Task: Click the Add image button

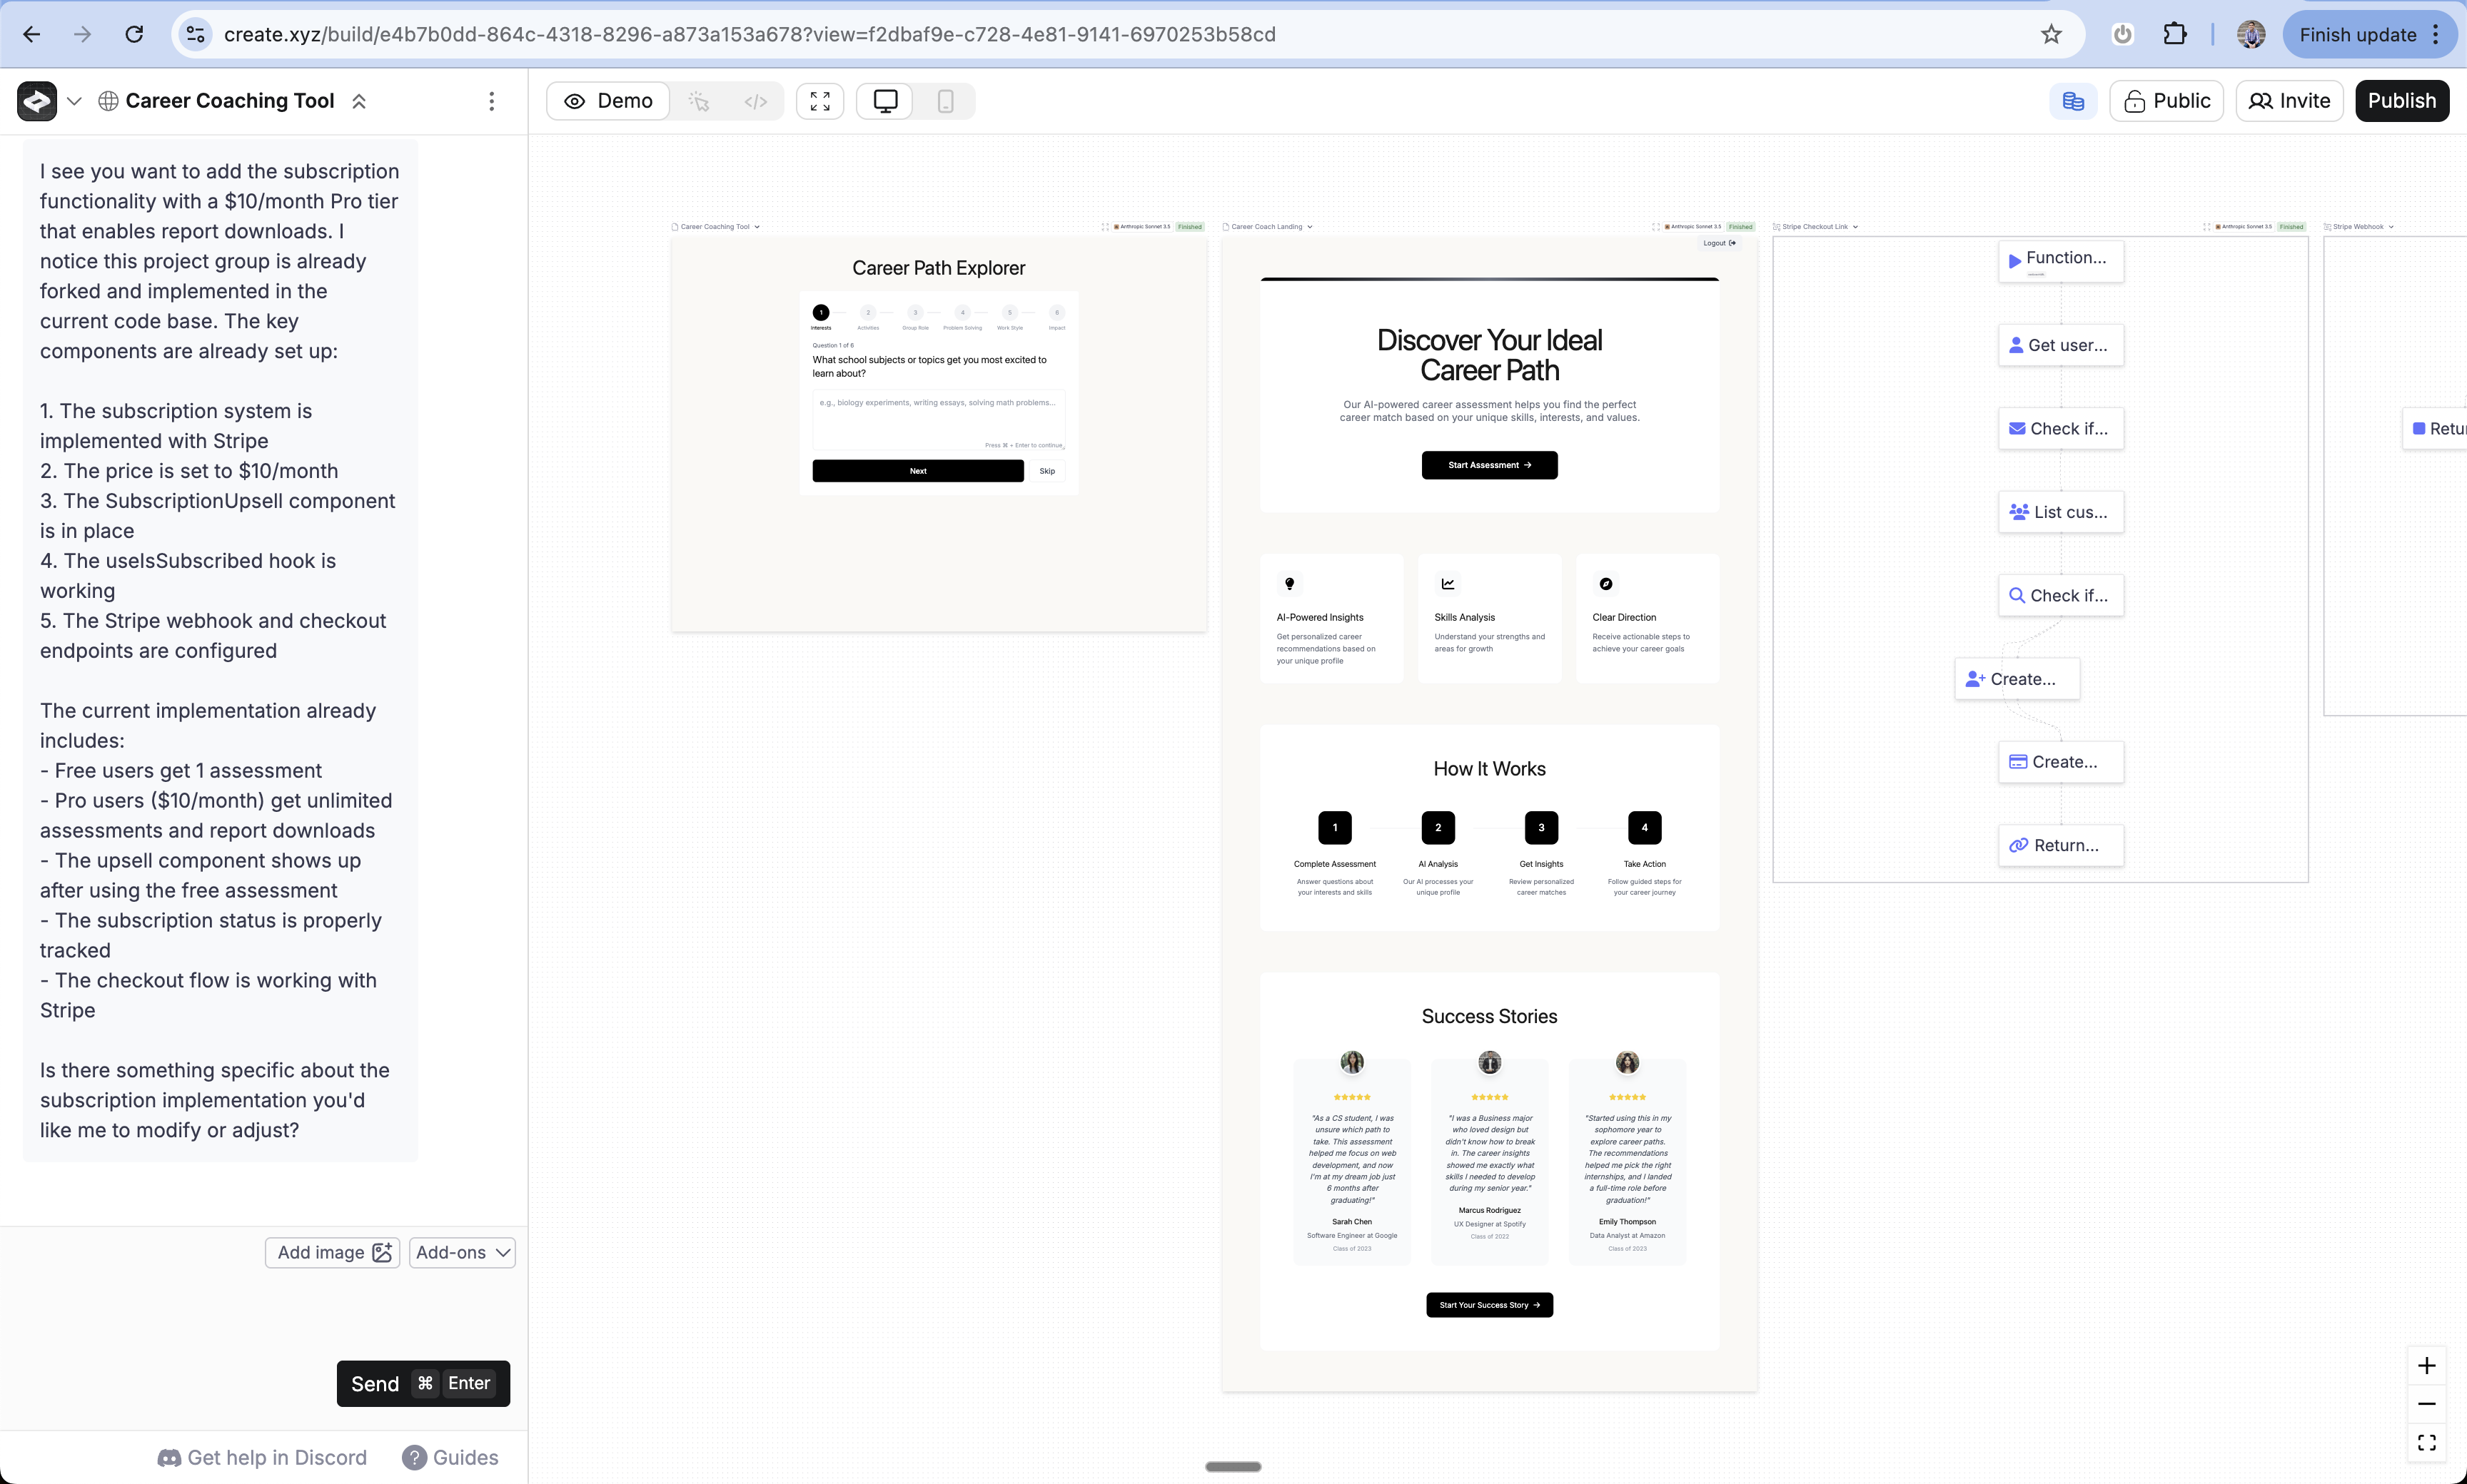Action: click(332, 1252)
